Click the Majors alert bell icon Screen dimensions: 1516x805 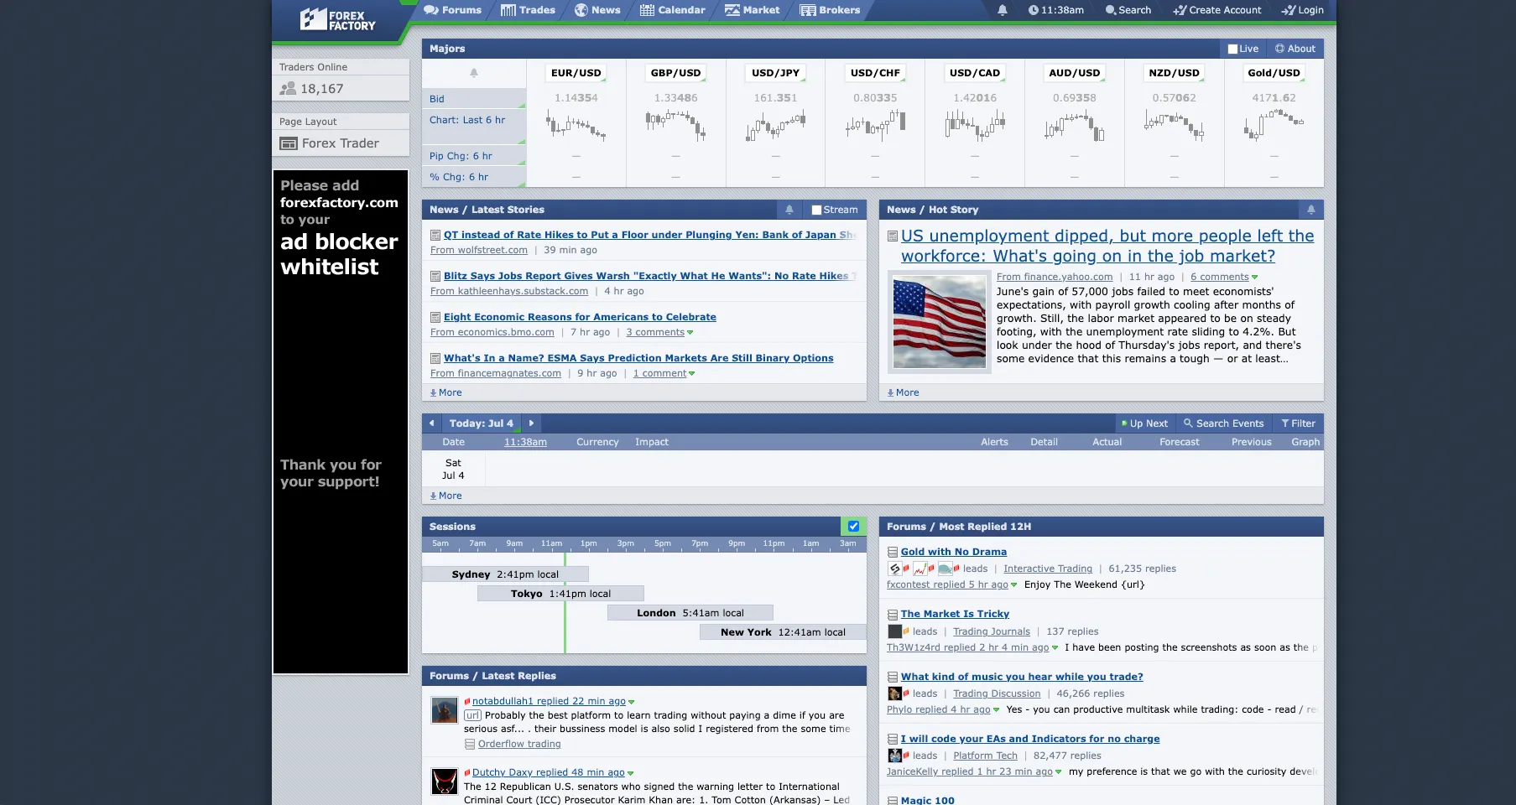[474, 73]
